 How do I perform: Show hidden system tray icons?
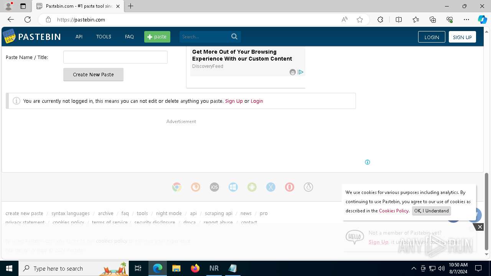click(x=414, y=268)
